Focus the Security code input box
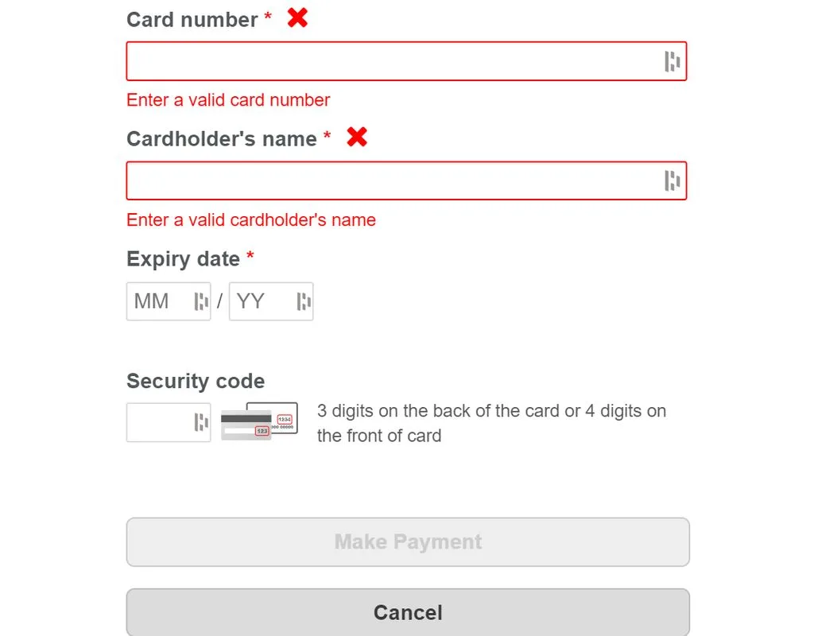This screenshot has height=636, width=814. click(x=157, y=422)
